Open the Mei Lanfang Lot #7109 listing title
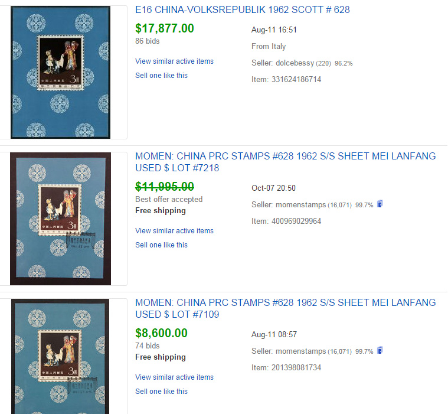 286,308
